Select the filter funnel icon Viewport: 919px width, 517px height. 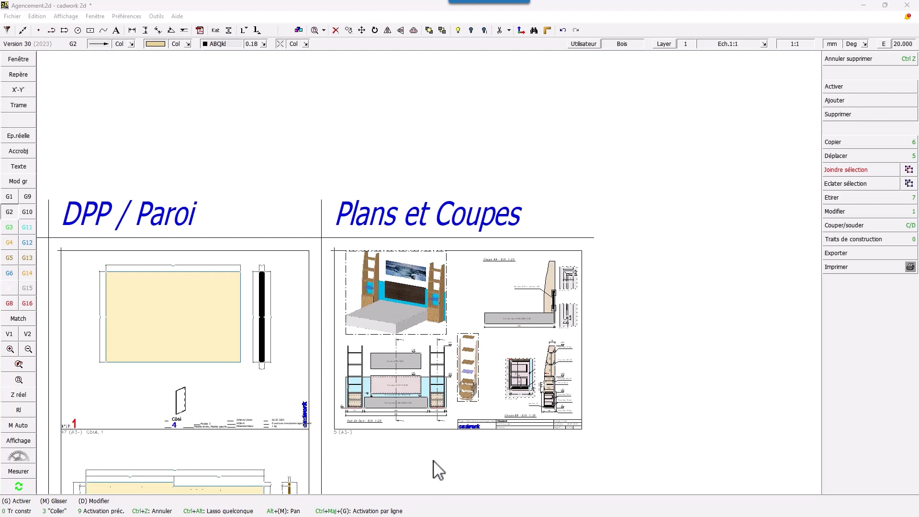7,30
